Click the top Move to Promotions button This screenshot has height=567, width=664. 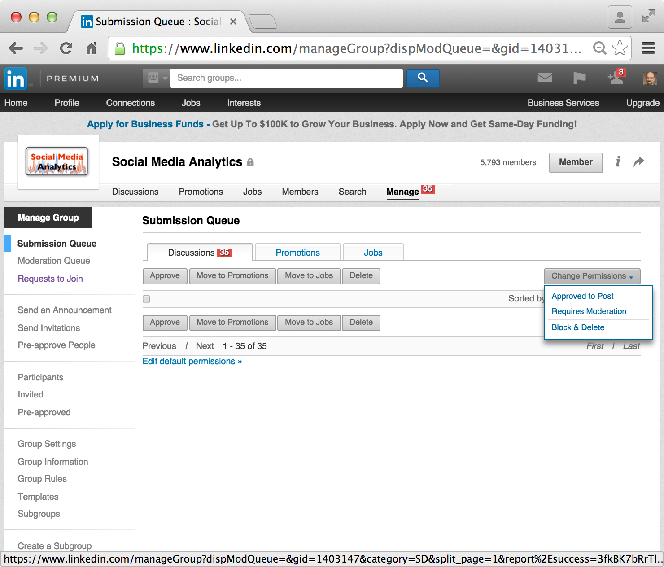tap(232, 276)
